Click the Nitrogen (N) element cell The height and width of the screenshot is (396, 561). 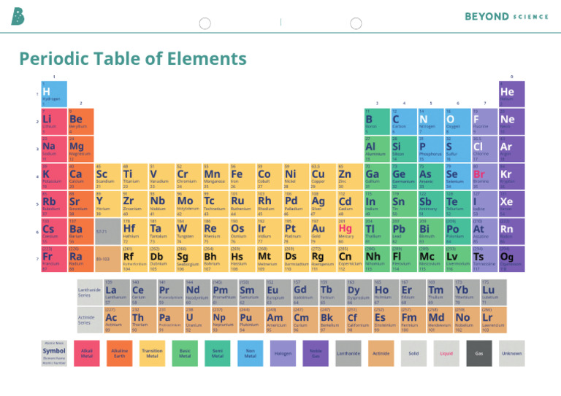431,122
